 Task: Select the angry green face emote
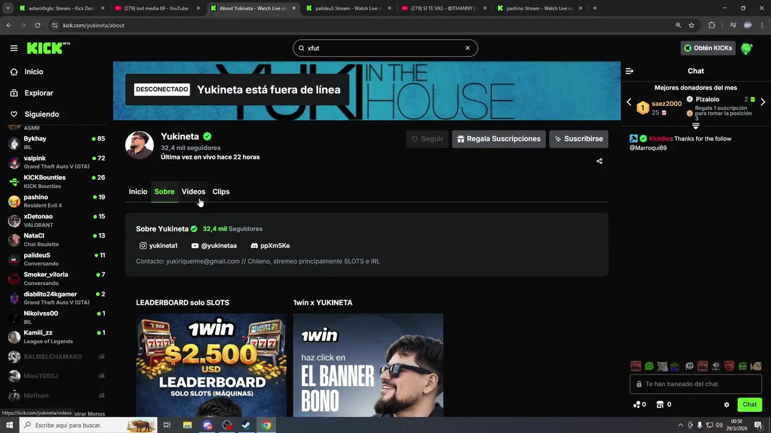point(743,366)
